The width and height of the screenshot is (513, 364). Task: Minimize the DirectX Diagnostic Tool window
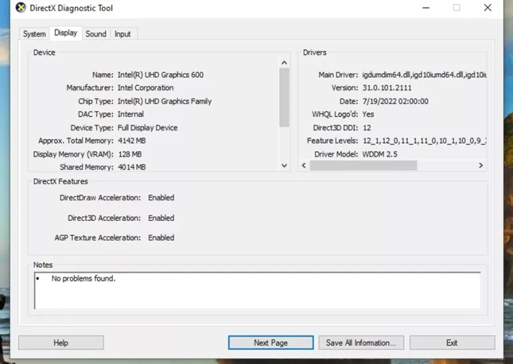click(425, 8)
